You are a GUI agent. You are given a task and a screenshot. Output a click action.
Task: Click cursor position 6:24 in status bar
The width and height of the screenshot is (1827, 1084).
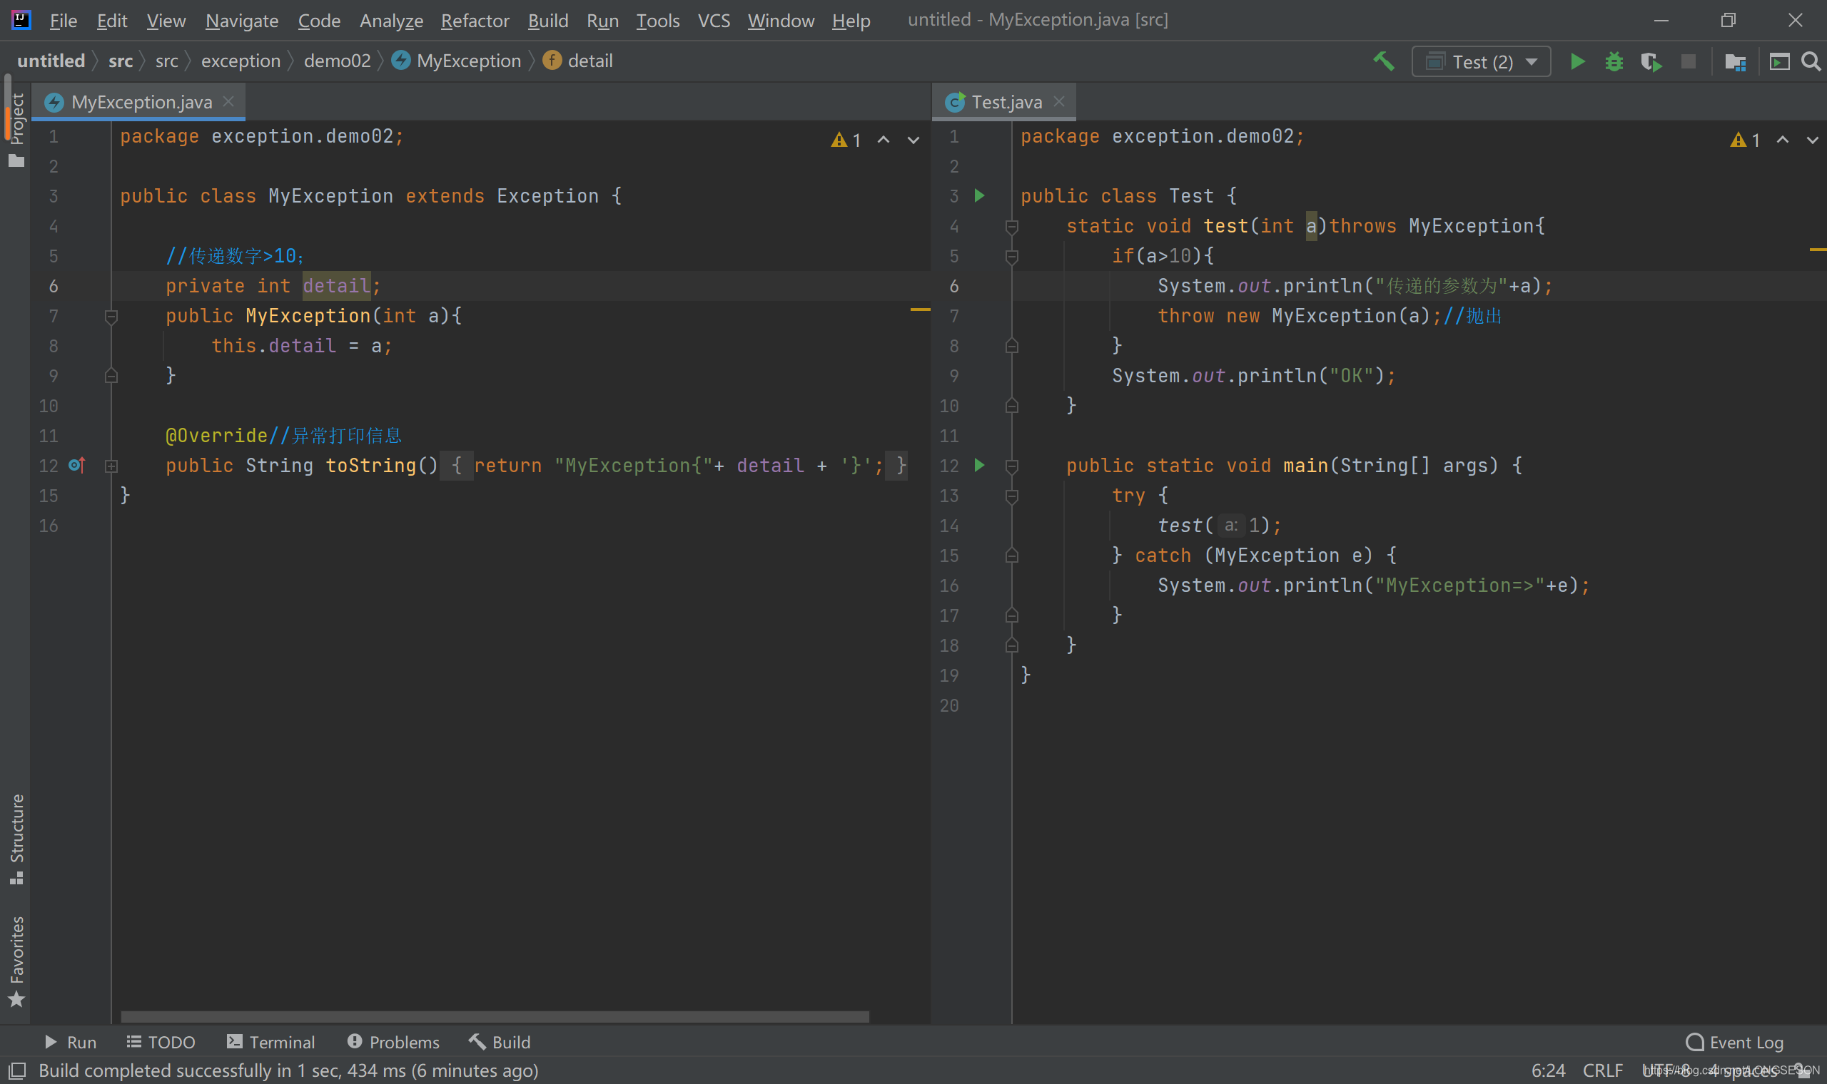(1548, 1070)
